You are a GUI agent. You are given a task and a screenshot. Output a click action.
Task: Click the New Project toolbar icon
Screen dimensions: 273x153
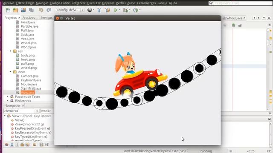pyautogui.click(x=15, y=10)
